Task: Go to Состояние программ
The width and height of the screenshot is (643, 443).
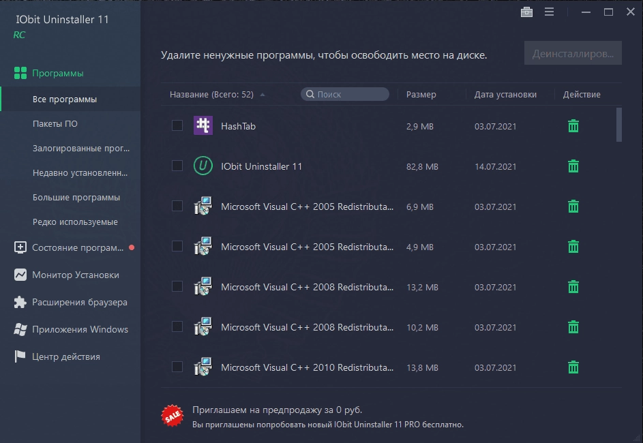Action: pyautogui.click(x=78, y=247)
